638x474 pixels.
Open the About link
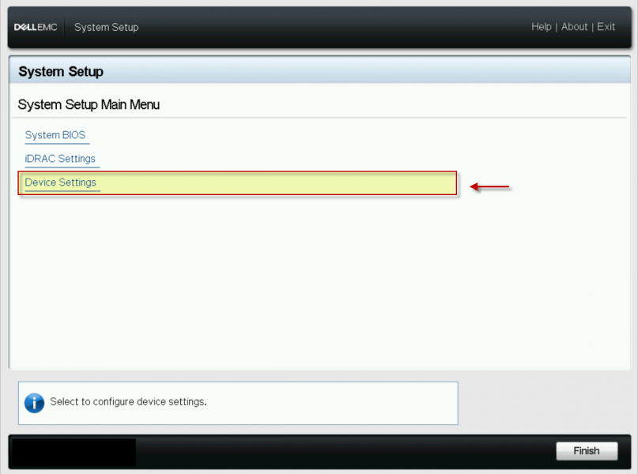(x=574, y=27)
